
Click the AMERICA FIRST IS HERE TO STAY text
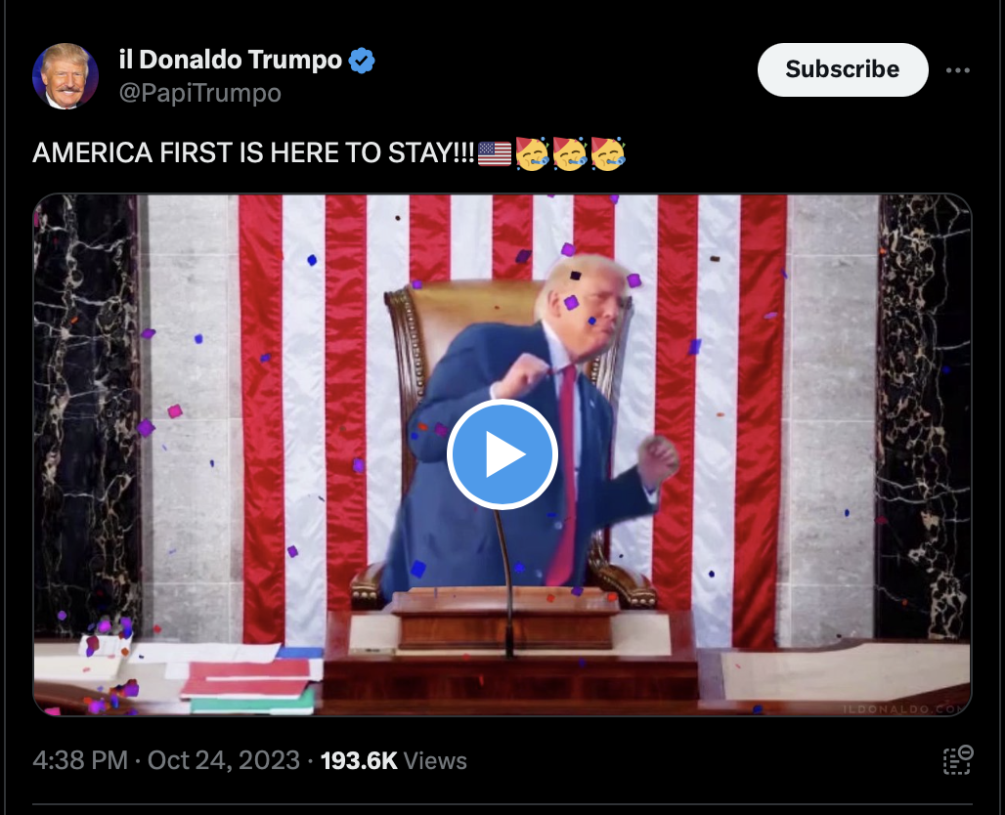[254, 153]
